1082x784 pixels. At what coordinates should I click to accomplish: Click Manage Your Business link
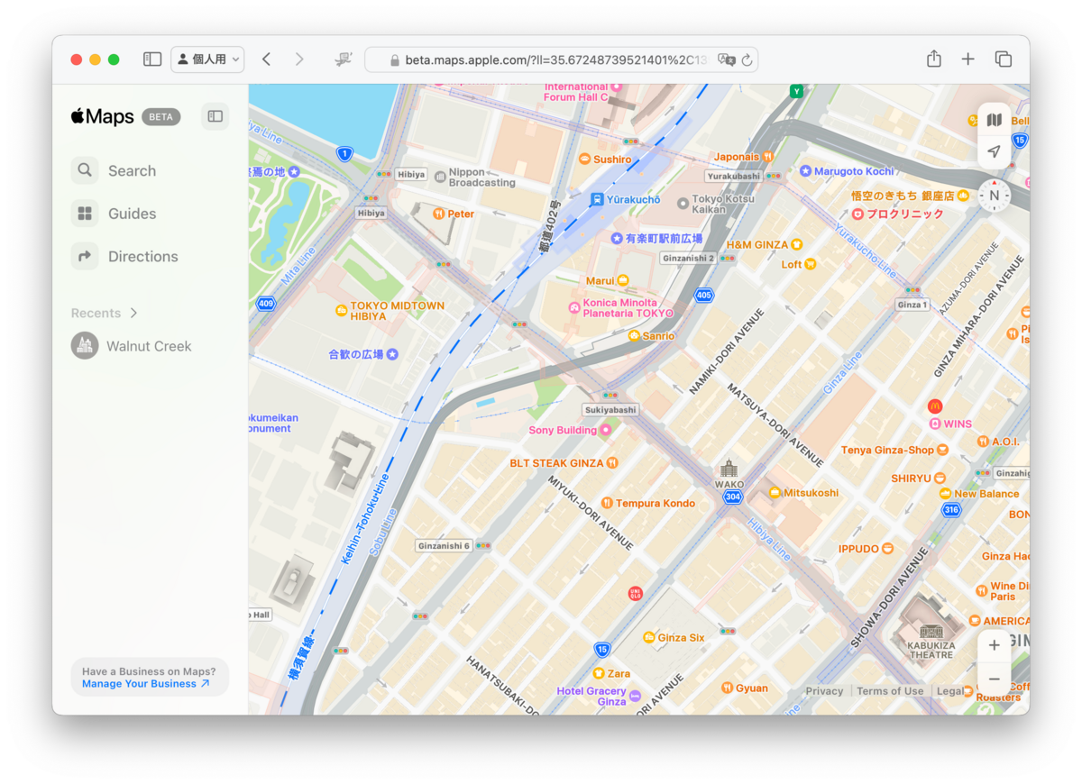point(145,684)
